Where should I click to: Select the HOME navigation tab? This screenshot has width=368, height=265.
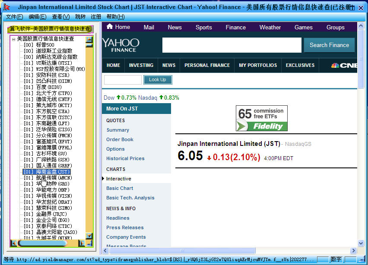click(x=113, y=66)
